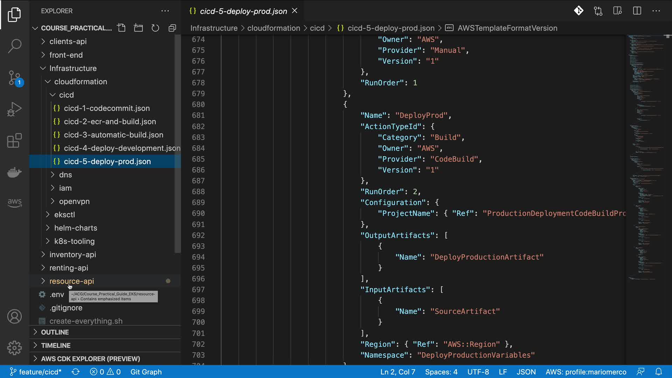This screenshot has width=672, height=378.
Task: Open Source Control view with badge
Action: (14, 78)
